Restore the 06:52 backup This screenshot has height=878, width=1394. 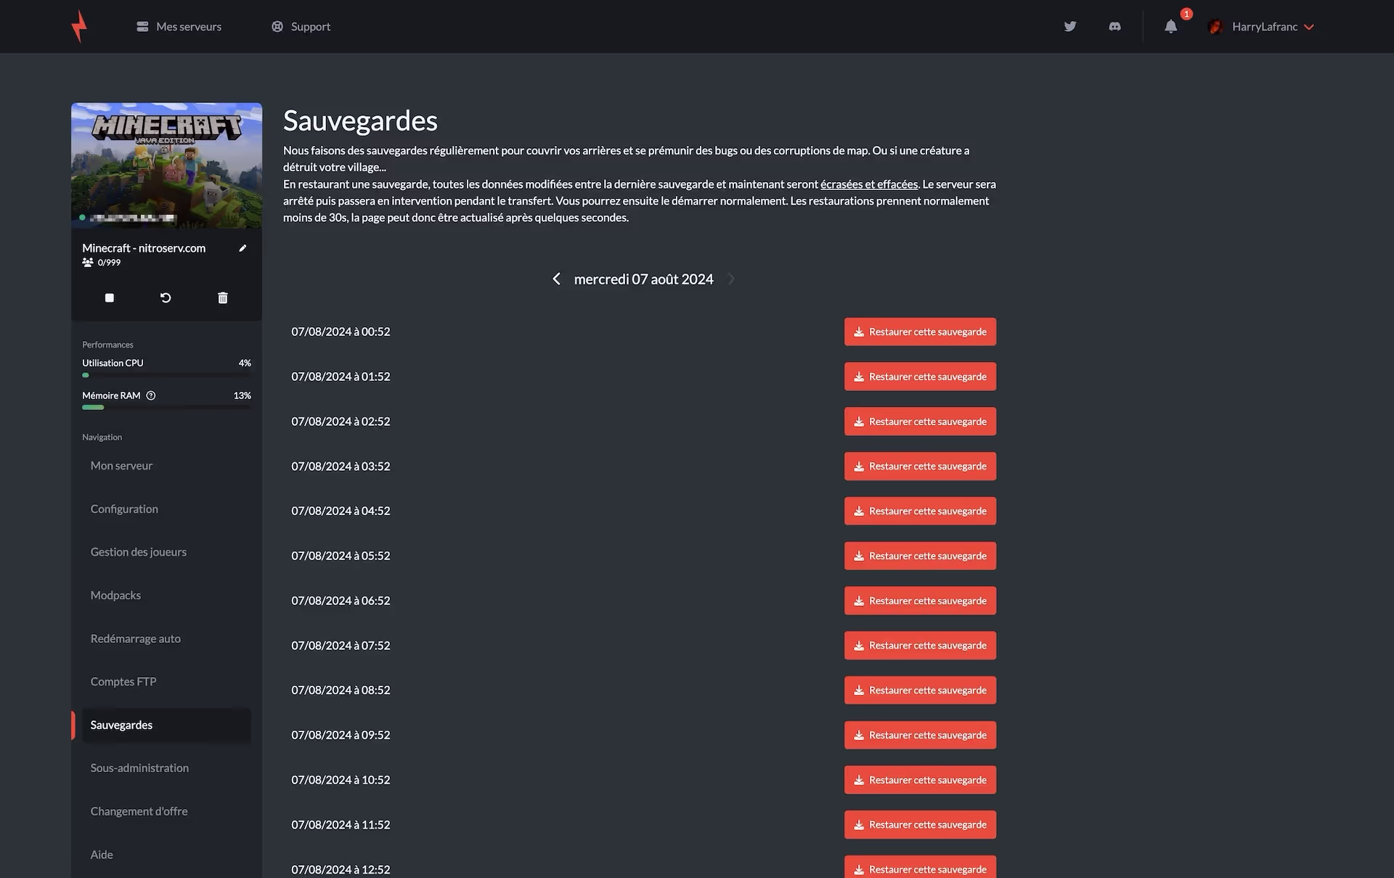click(920, 601)
